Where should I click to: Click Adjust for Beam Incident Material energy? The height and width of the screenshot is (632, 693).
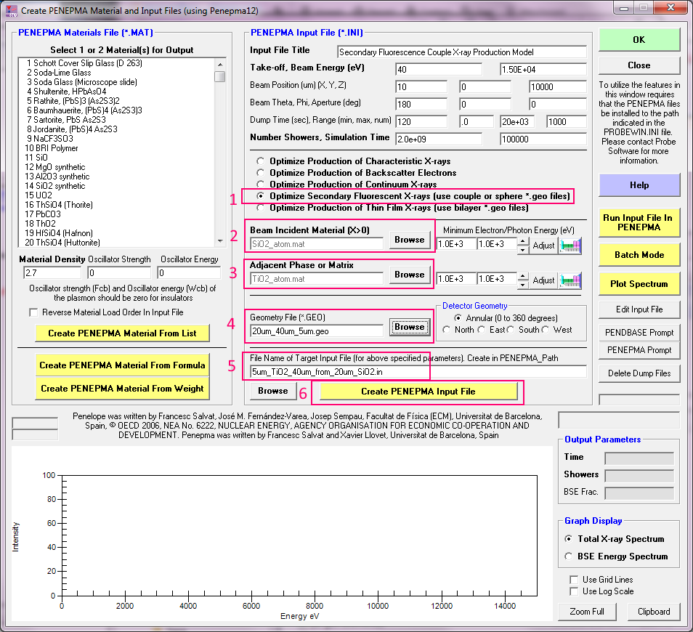point(543,246)
